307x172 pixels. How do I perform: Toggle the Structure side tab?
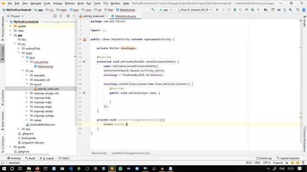click(2, 144)
